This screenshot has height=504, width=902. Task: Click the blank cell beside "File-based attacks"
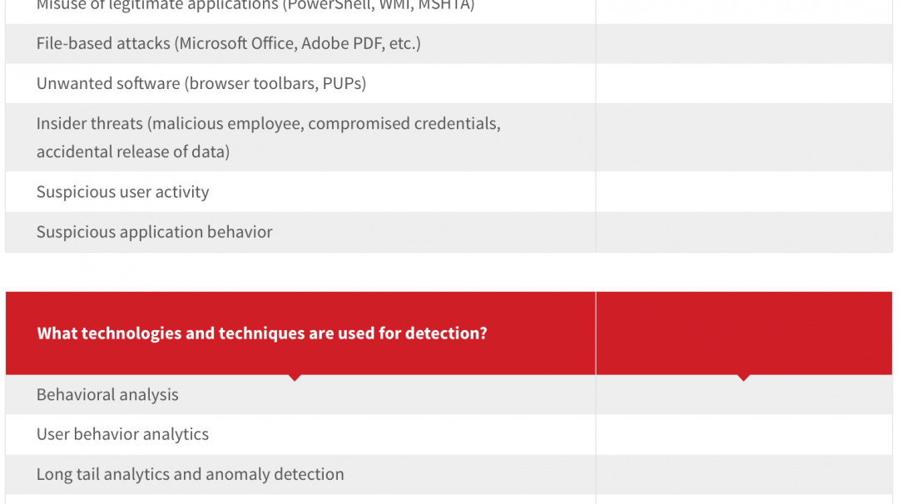click(x=743, y=43)
